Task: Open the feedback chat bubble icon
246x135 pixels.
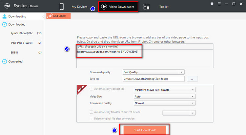Action: pyautogui.click(x=212, y=4)
